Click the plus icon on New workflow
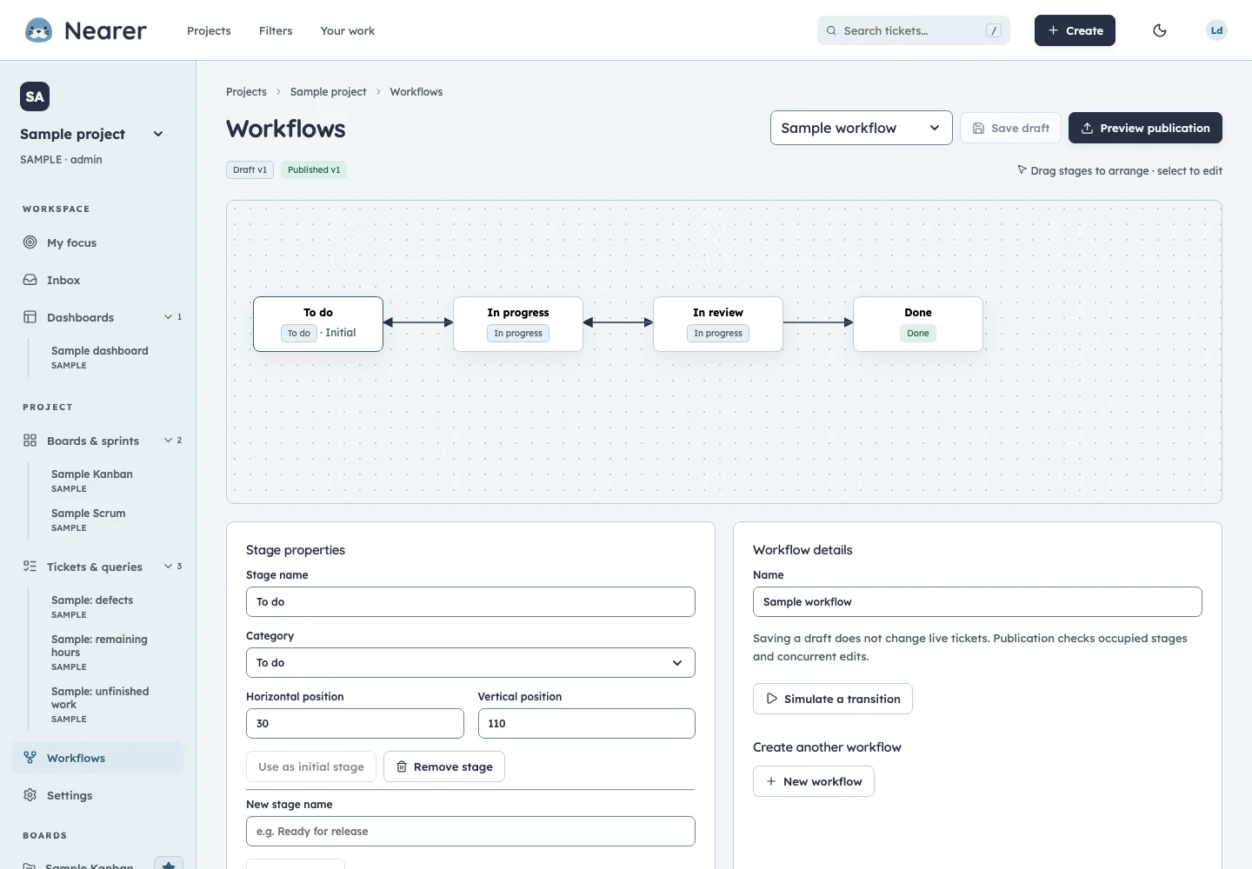The image size is (1252, 869). (770, 781)
